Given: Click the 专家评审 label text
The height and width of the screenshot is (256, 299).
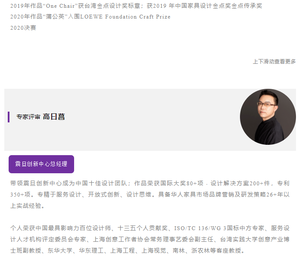Looking at the screenshot, I should tap(28, 117).
